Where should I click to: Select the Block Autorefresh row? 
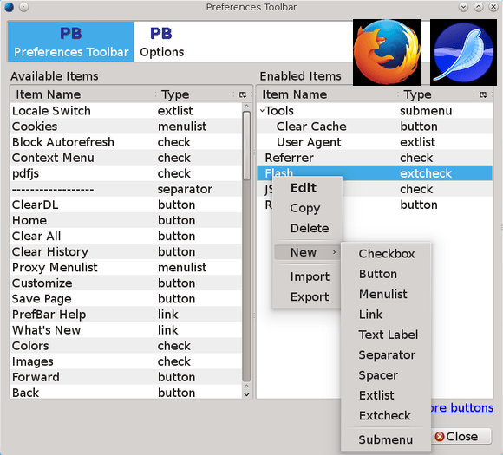[x=126, y=142]
